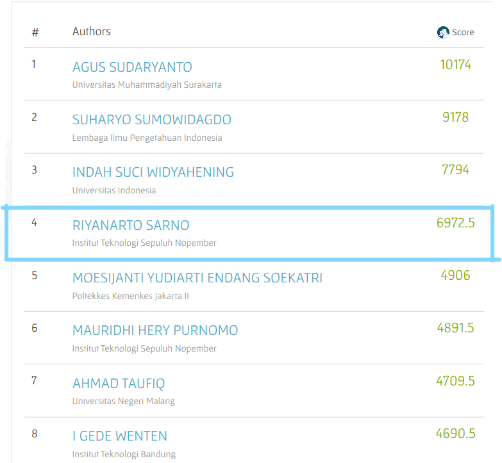Open I GEDE WENTEN author page
This screenshot has width=502, height=463.
coord(119,436)
